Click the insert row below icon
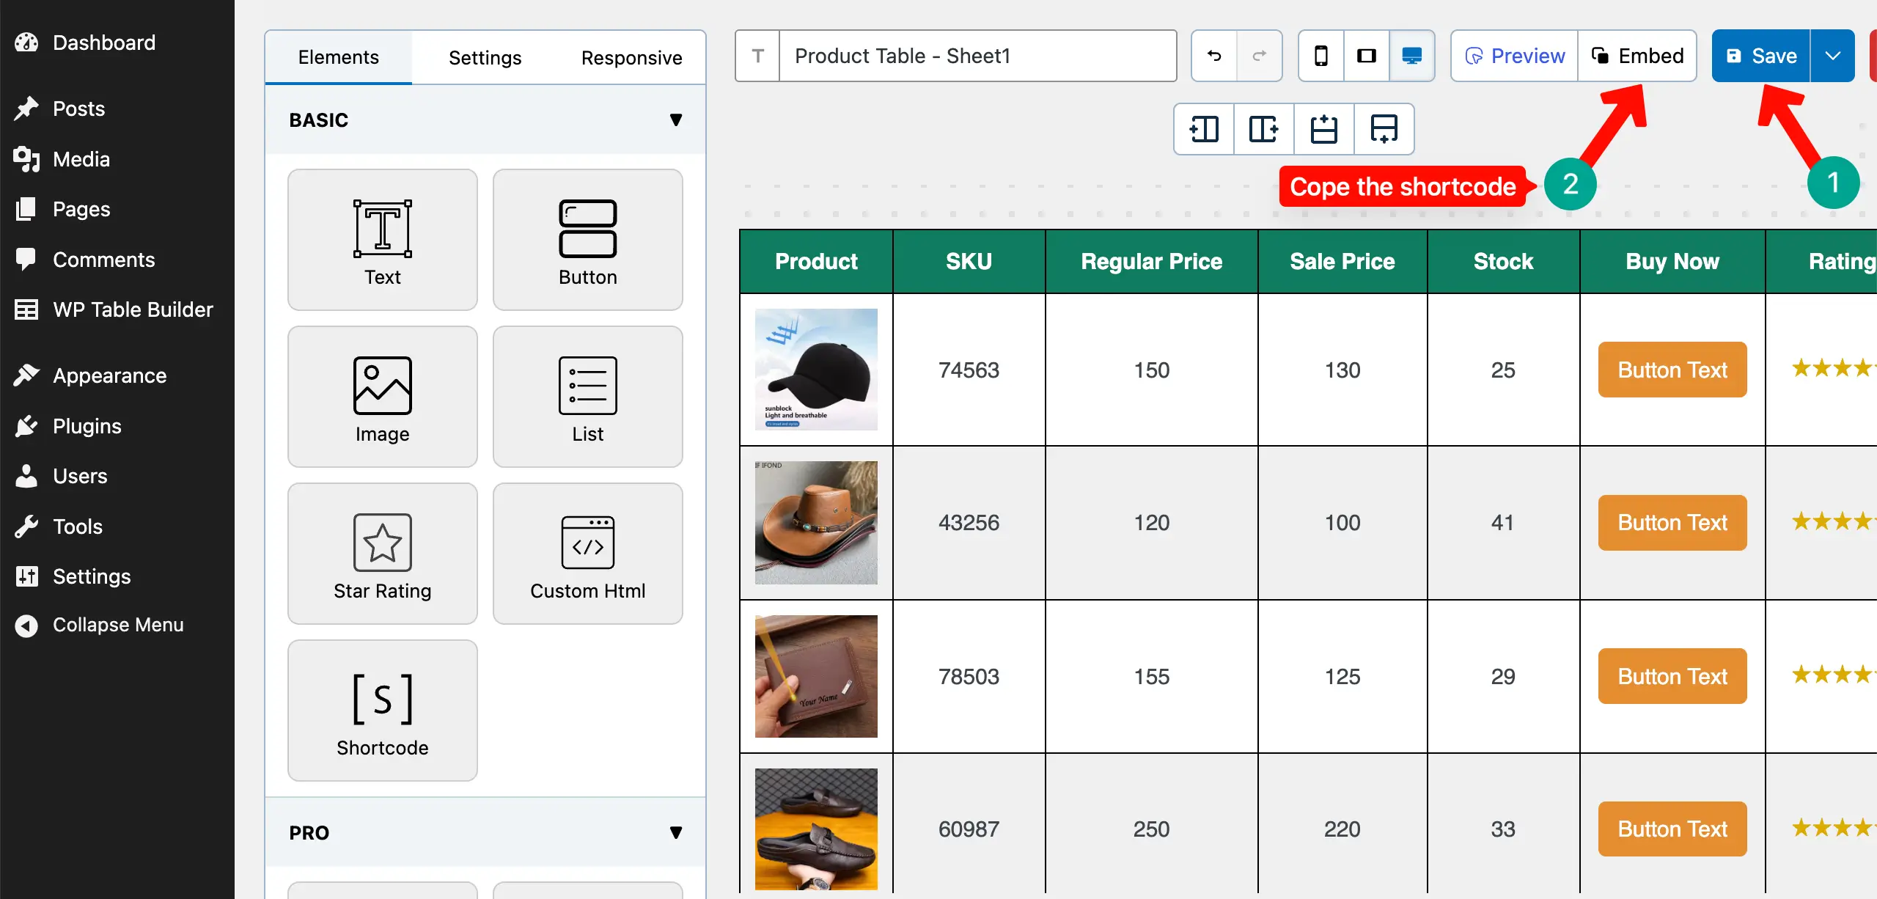Viewport: 1877px width, 899px height. (x=1384, y=129)
